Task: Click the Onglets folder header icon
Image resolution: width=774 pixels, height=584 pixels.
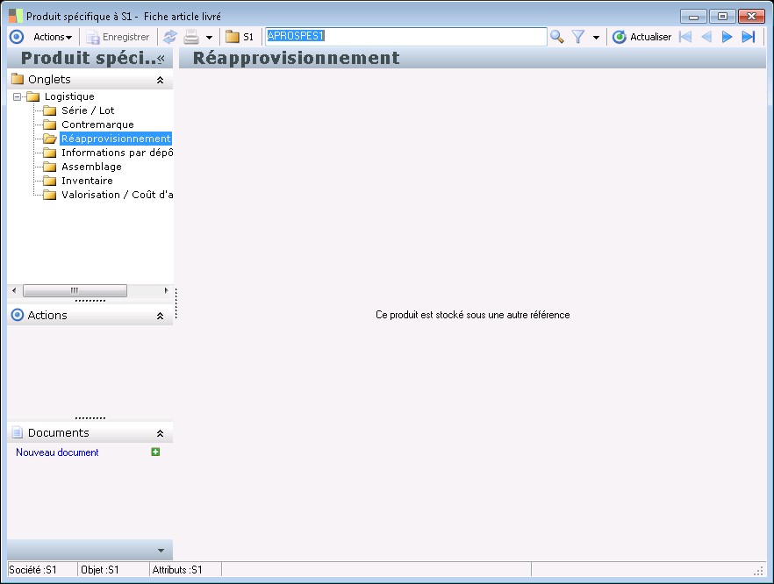Action: point(18,79)
